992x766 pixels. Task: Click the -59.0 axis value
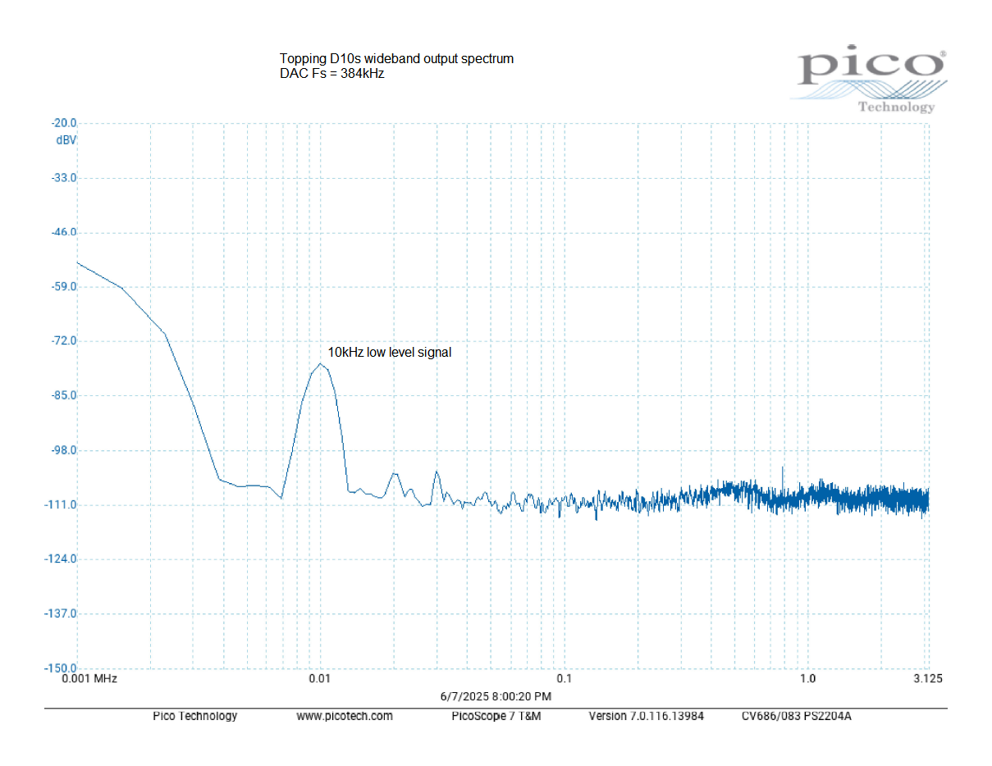tap(64, 286)
